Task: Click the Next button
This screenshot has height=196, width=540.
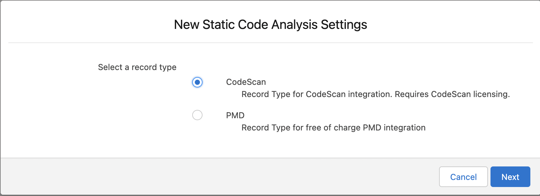Action: [510, 177]
